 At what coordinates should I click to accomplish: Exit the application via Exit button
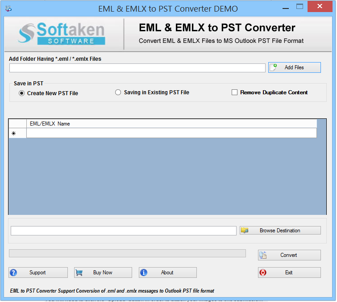tap(289, 273)
